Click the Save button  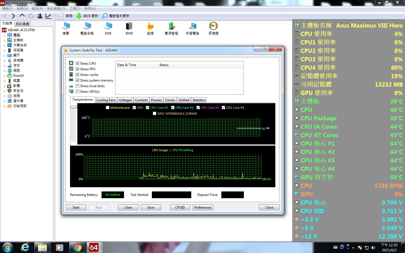point(151,207)
